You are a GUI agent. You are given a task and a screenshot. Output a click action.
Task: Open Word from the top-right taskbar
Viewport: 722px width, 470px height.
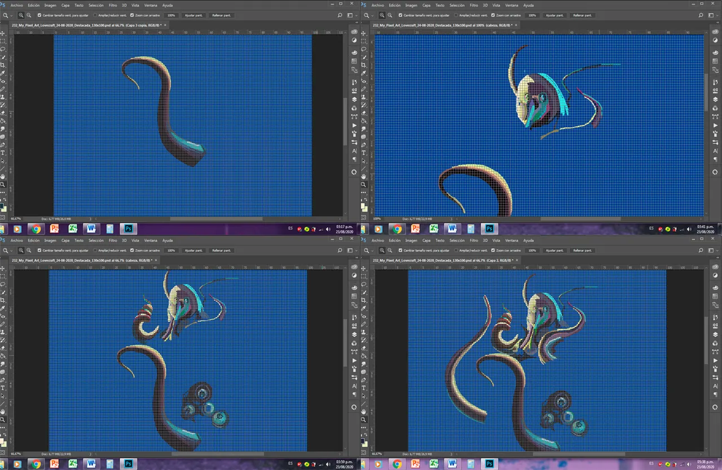click(x=452, y=229)
